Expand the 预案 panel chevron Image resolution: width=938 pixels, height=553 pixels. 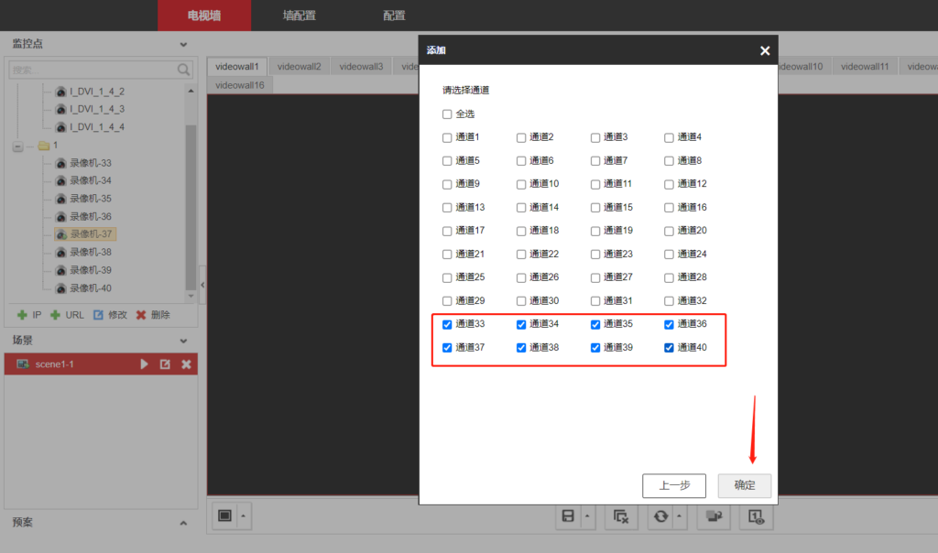[183, 523]
